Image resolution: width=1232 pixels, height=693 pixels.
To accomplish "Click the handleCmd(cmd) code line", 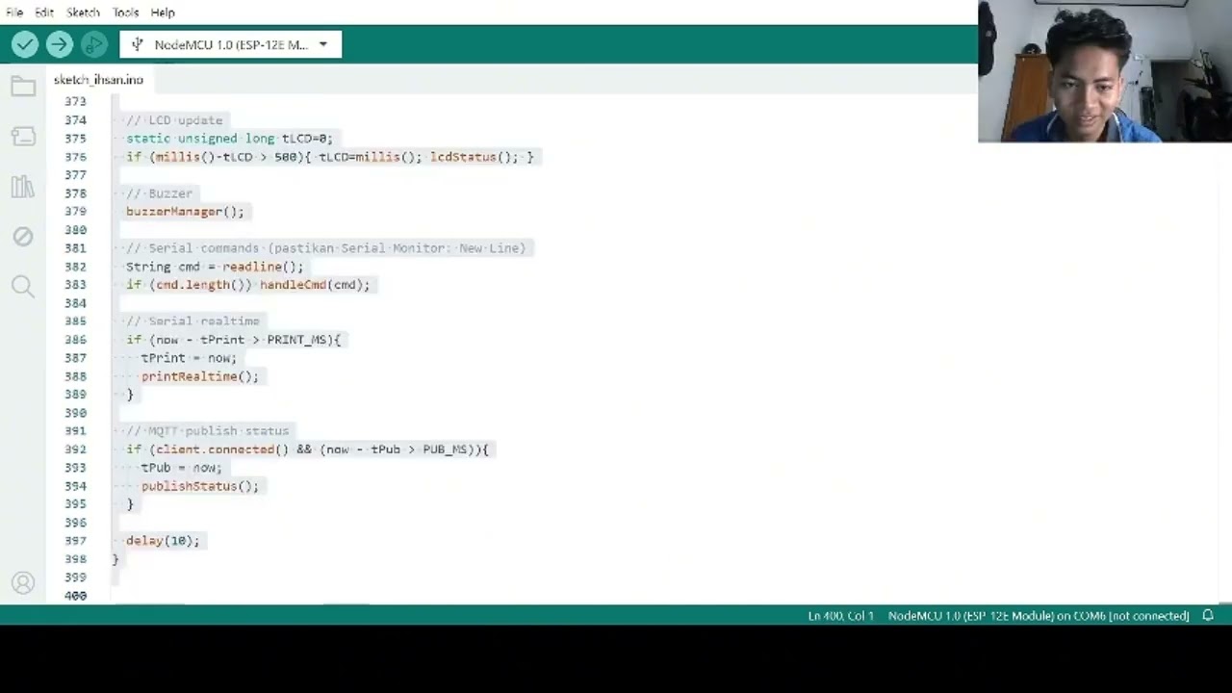I will pyautogui.click(x=247, y=285).
